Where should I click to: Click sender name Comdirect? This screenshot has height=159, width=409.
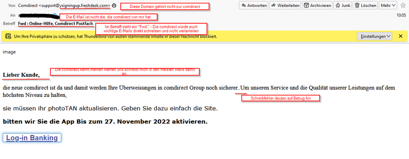pyautogui.click(x=28, y=5)
